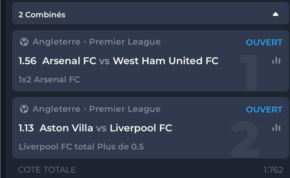The image size is (290, 178).
Task: Click OUVERT status on Aston Villa bet
Action: point(264,109)
